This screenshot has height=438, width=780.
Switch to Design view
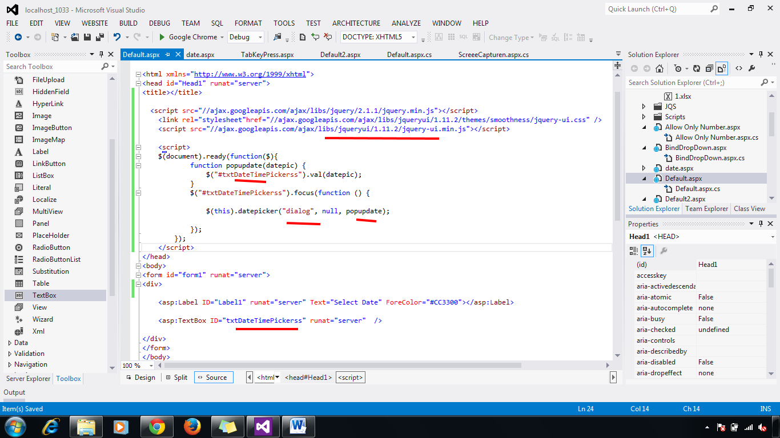tap(140, 377)
